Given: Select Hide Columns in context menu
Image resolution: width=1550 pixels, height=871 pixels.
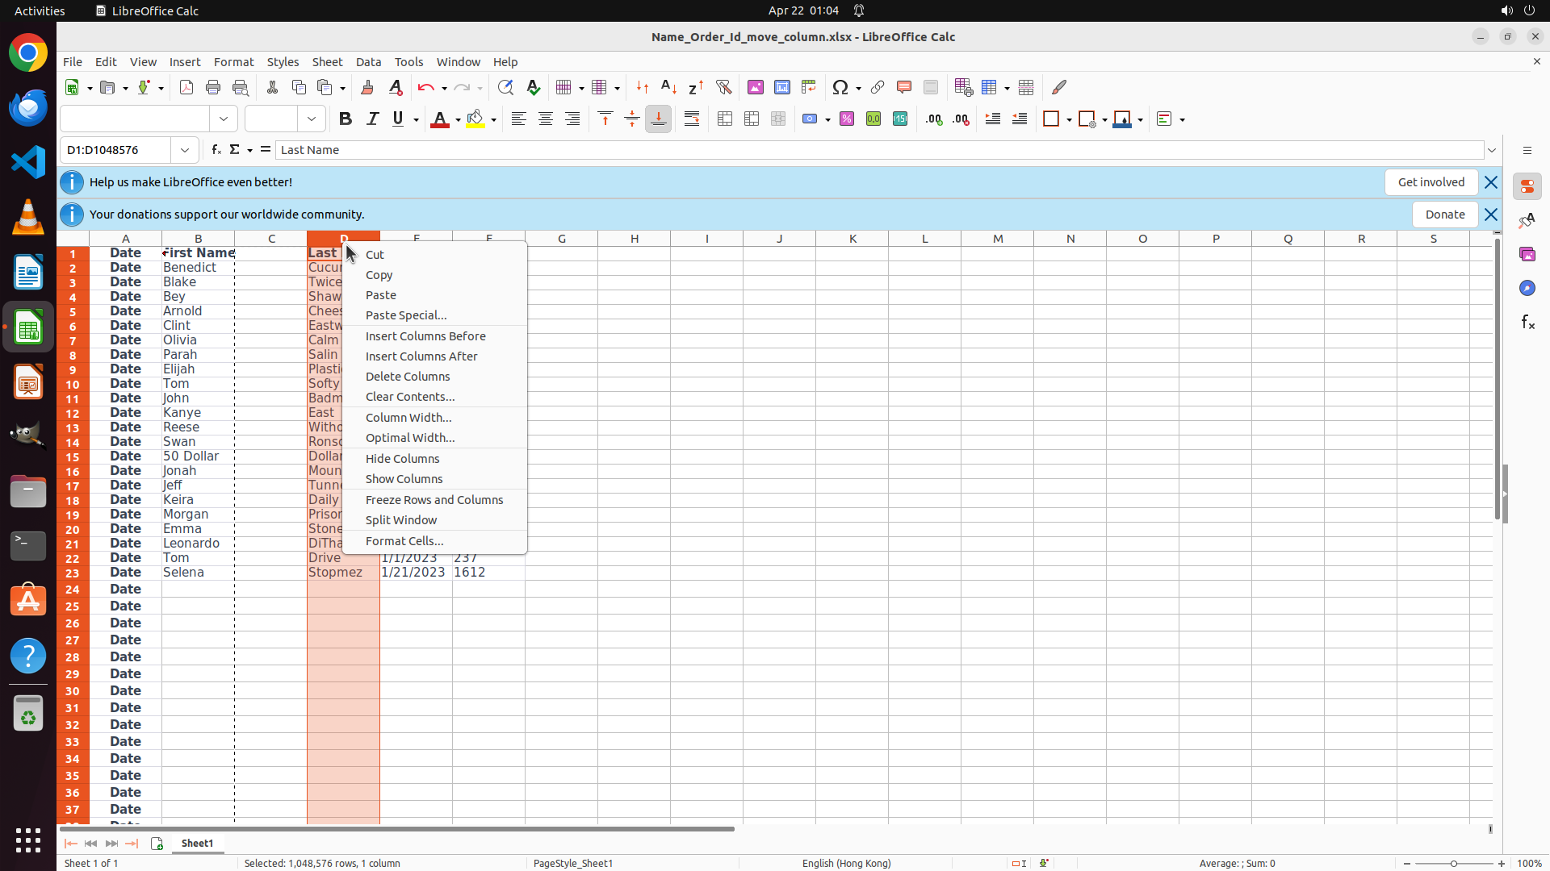Looking at the screenshot, I should 402,459.
